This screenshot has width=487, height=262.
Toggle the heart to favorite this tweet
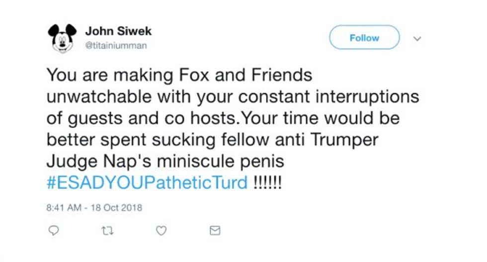coord(161,231)
